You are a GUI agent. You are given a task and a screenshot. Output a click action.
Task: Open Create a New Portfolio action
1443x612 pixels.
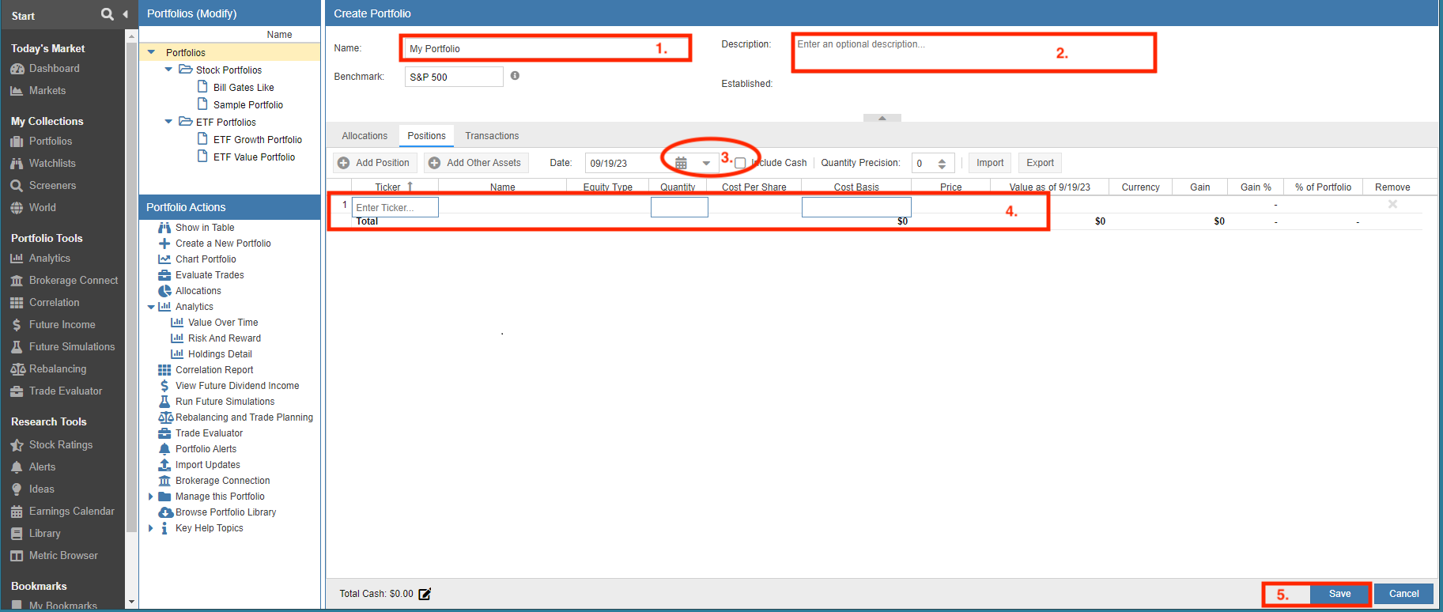coord(223,244)
